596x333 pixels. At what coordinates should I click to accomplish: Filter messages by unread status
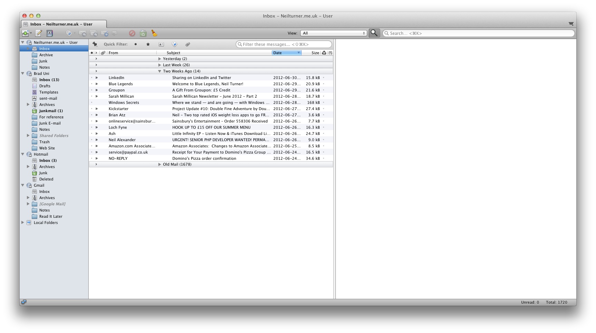tap(135, 44)
